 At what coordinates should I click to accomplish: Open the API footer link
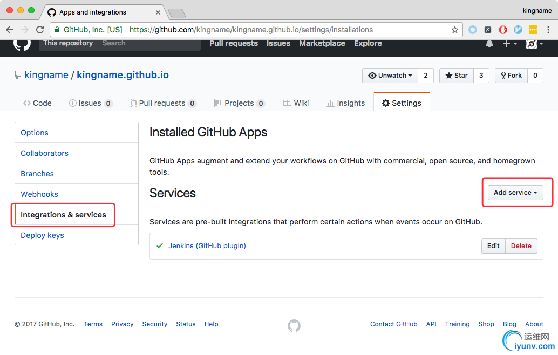click(x=431, y=324)
